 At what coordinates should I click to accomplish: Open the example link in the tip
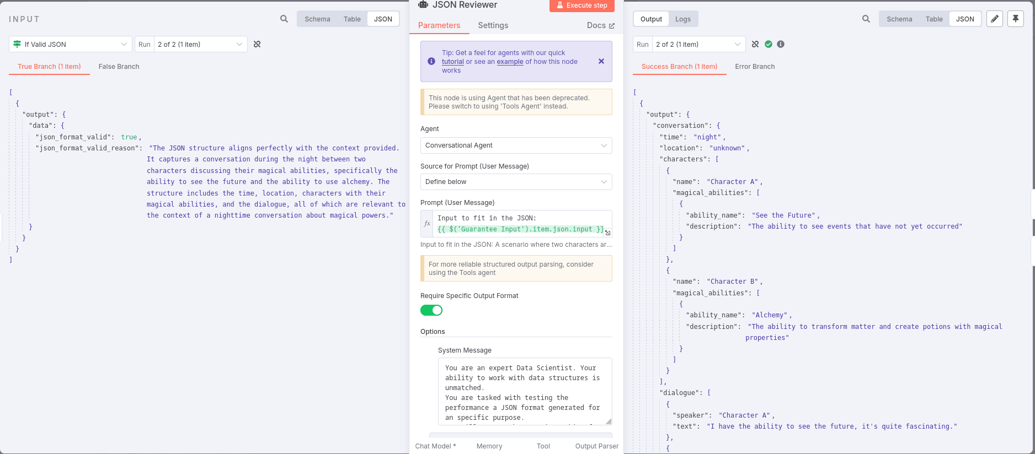coord(510,62)
